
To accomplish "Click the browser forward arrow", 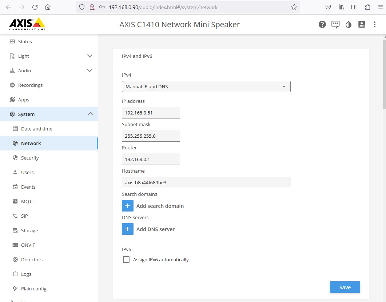I will click(22, 7).
